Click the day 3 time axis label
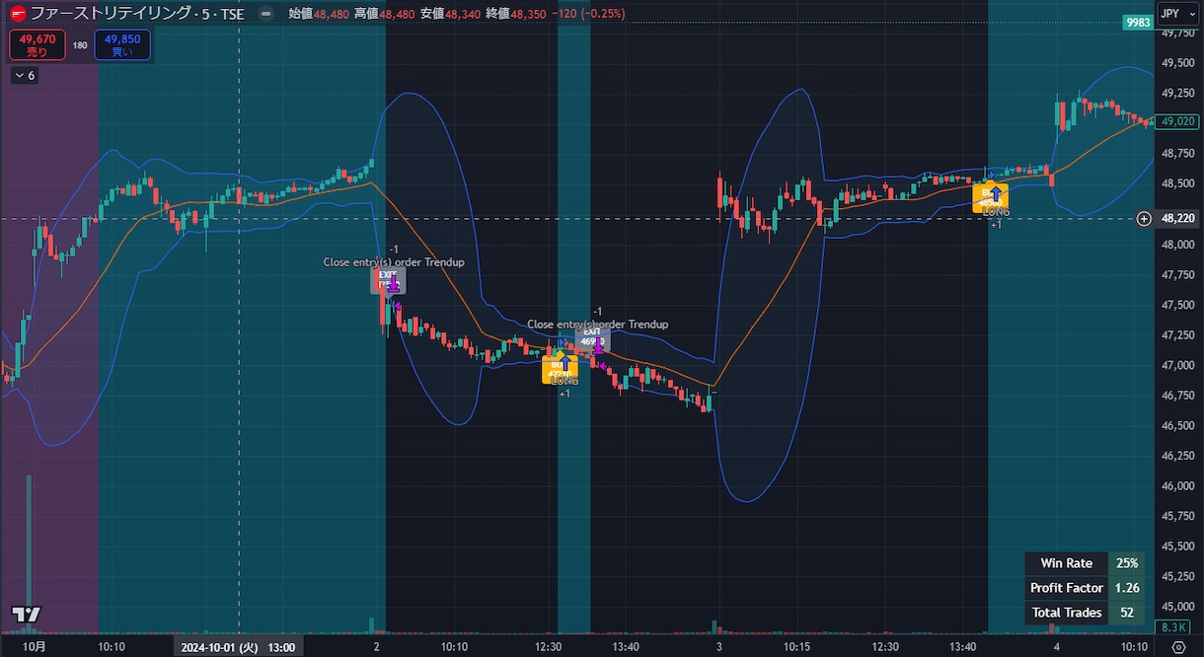The height and width of the screenshot is (657, 1204). pyautogui.click(x=719, y=647)
